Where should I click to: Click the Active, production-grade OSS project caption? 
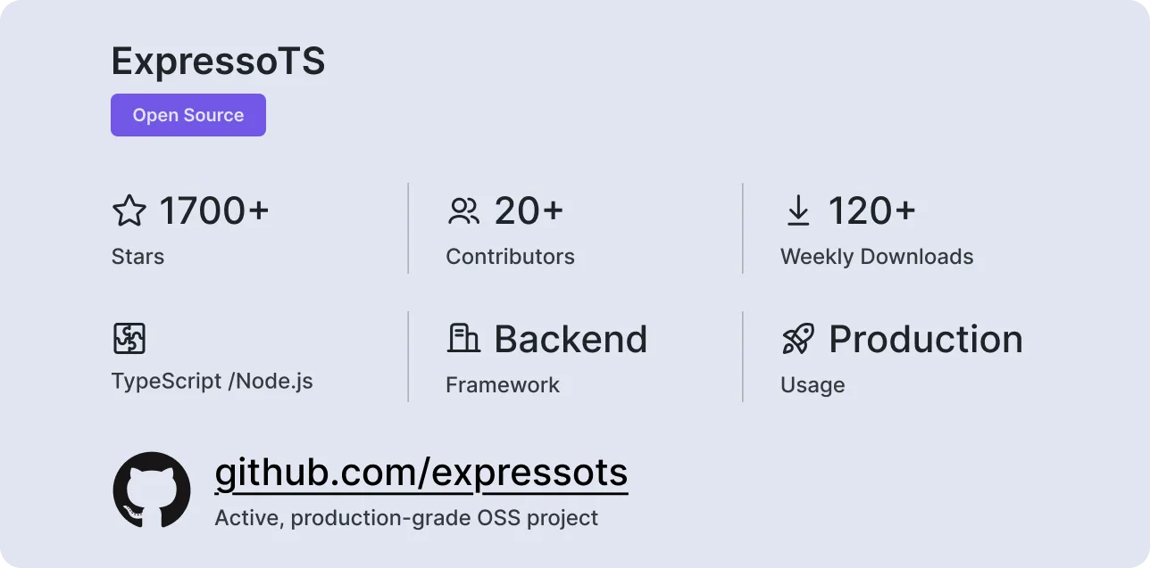(x=406, y=517)
